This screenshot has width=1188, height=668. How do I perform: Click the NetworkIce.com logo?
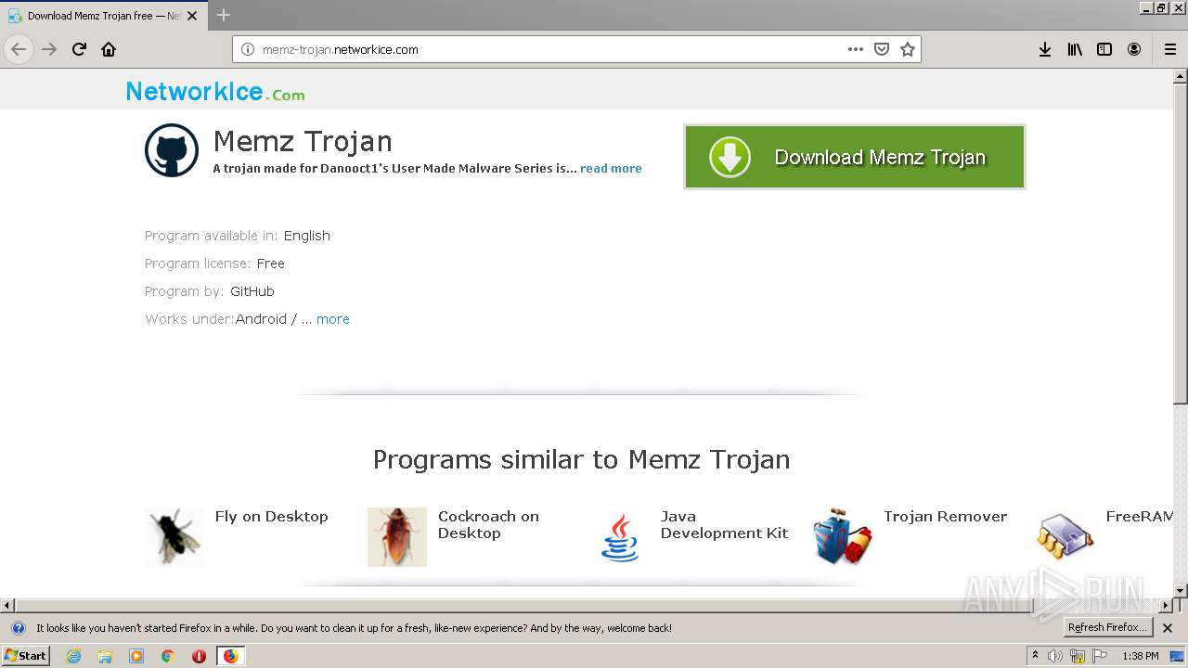click(x=215, y=92)
